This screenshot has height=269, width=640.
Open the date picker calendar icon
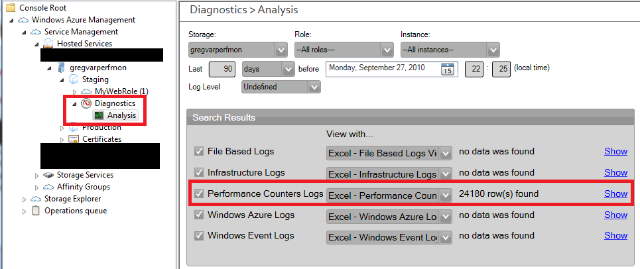[448, 69]
